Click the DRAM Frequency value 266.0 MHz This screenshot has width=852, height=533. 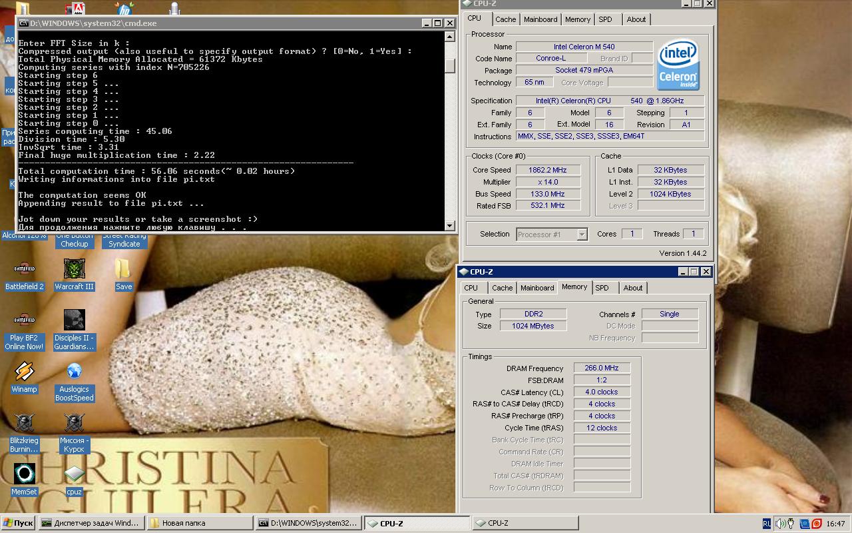pos(602,368)
